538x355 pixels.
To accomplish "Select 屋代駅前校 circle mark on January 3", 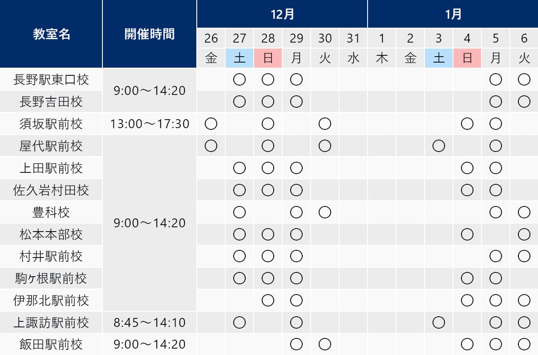I will point(439,146).
